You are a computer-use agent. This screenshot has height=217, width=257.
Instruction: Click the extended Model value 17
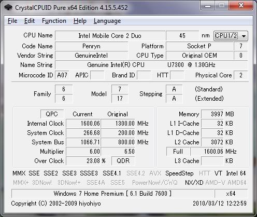pos(120,99)
